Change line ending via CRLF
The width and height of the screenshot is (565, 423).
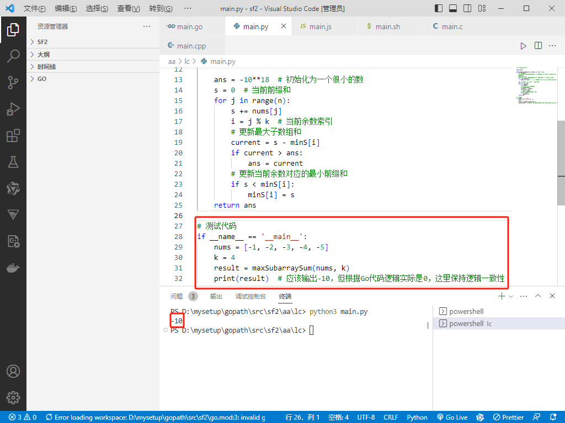tap(391, 417)
